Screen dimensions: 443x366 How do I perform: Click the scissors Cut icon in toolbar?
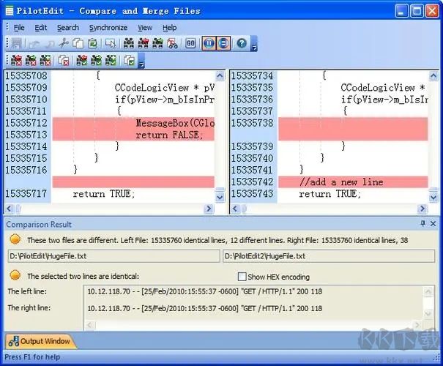64,44
